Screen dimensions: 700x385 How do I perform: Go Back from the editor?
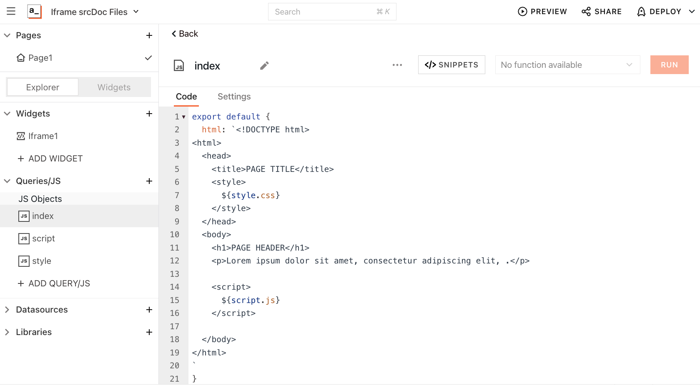tap(185, 34)
